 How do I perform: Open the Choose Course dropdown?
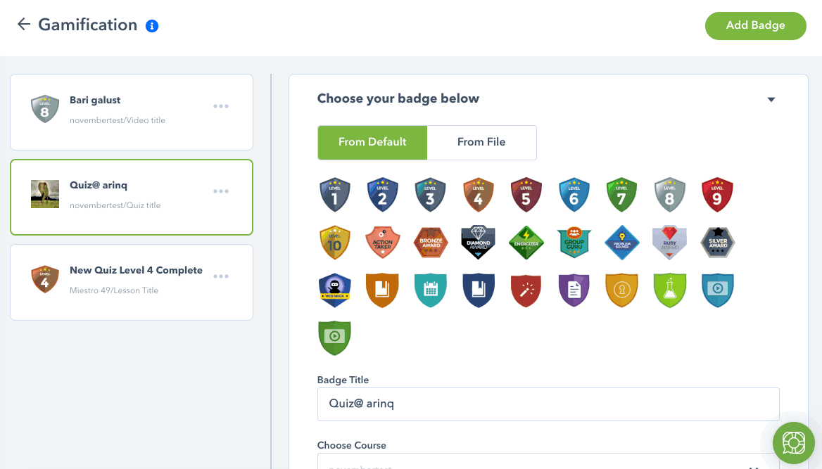548,461
